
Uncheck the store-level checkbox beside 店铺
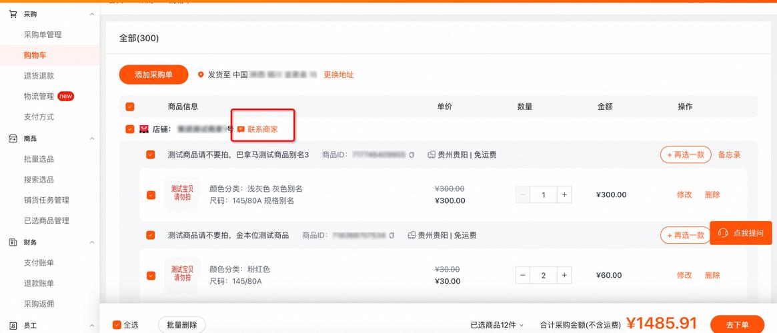(x=129, y=129)
